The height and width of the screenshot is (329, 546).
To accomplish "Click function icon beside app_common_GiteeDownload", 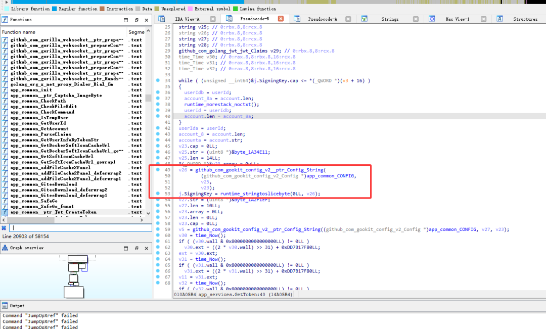I will (5, 184).
